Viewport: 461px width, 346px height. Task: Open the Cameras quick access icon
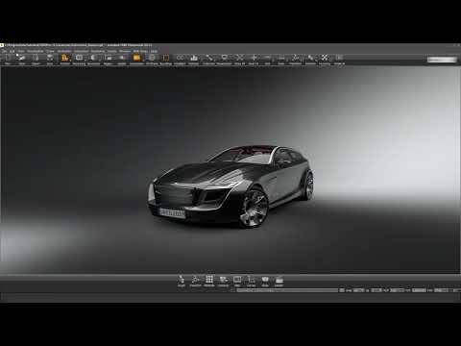[224, 281]
